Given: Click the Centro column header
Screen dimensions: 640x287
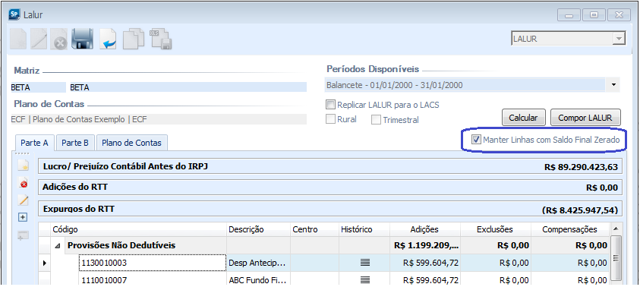Looking at the screenshot, I should [314, 229].
